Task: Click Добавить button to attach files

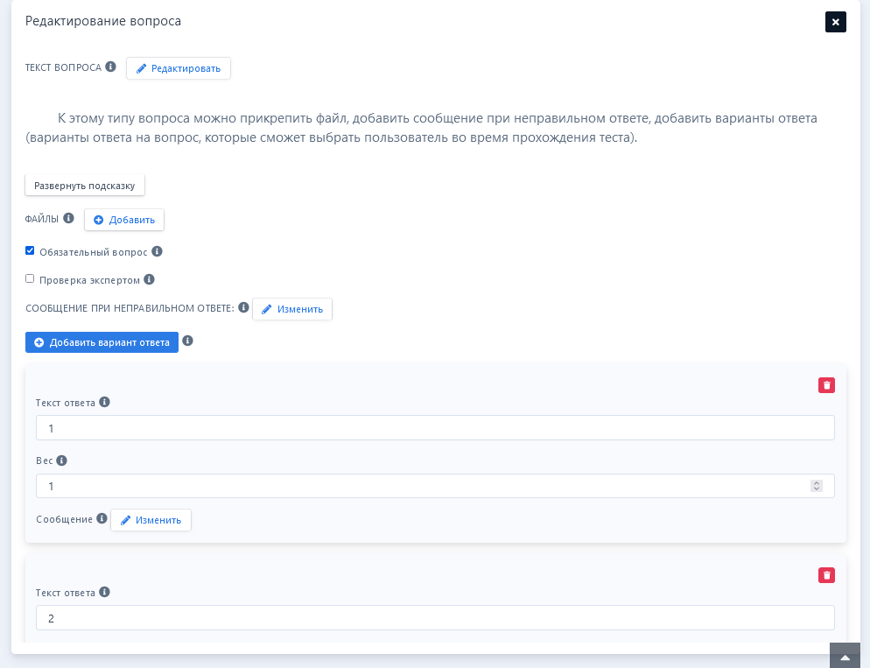Action: [x=124, y=220]
